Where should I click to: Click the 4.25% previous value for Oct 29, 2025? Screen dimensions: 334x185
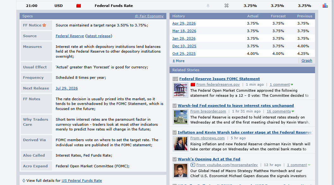[303, 54]
